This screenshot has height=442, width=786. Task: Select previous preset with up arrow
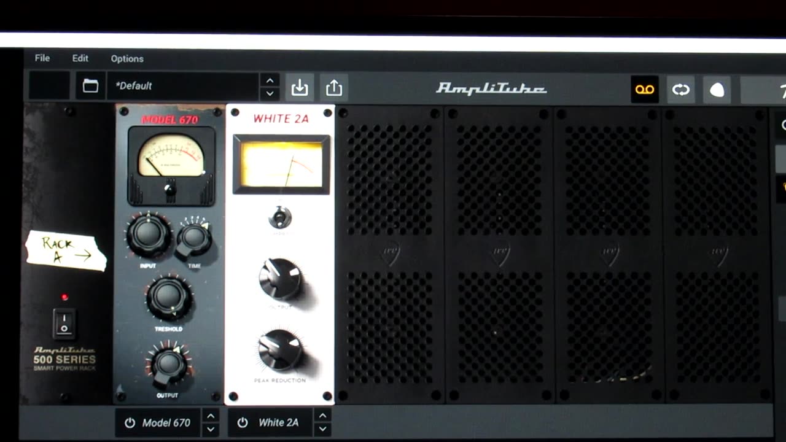[x=270, y=80]
